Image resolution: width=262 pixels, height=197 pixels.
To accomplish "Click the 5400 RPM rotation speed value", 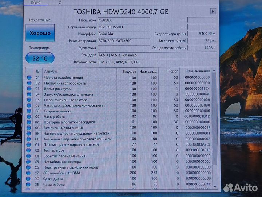I will pos(202,34).
